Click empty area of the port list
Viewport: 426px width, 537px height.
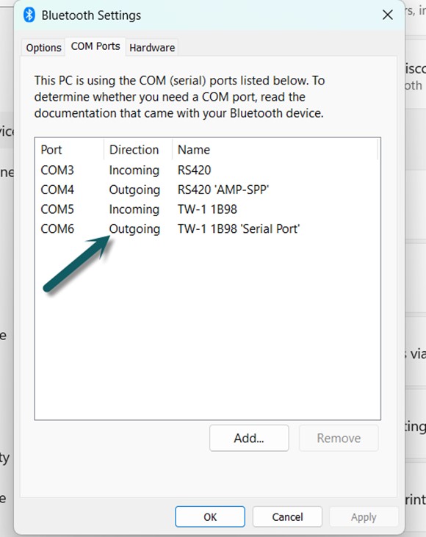pos(208,329)
